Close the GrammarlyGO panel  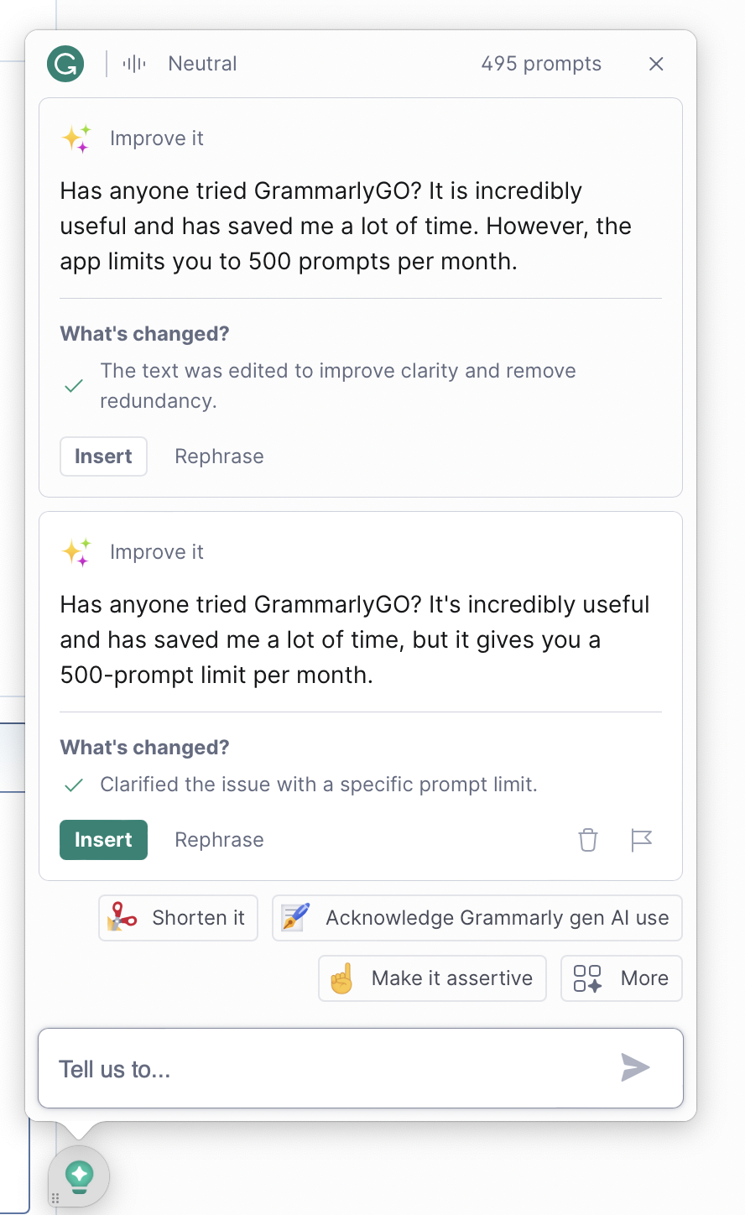click(656, 64)
